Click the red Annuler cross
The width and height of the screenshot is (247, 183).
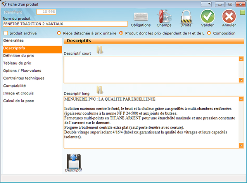tap(229, 16)
